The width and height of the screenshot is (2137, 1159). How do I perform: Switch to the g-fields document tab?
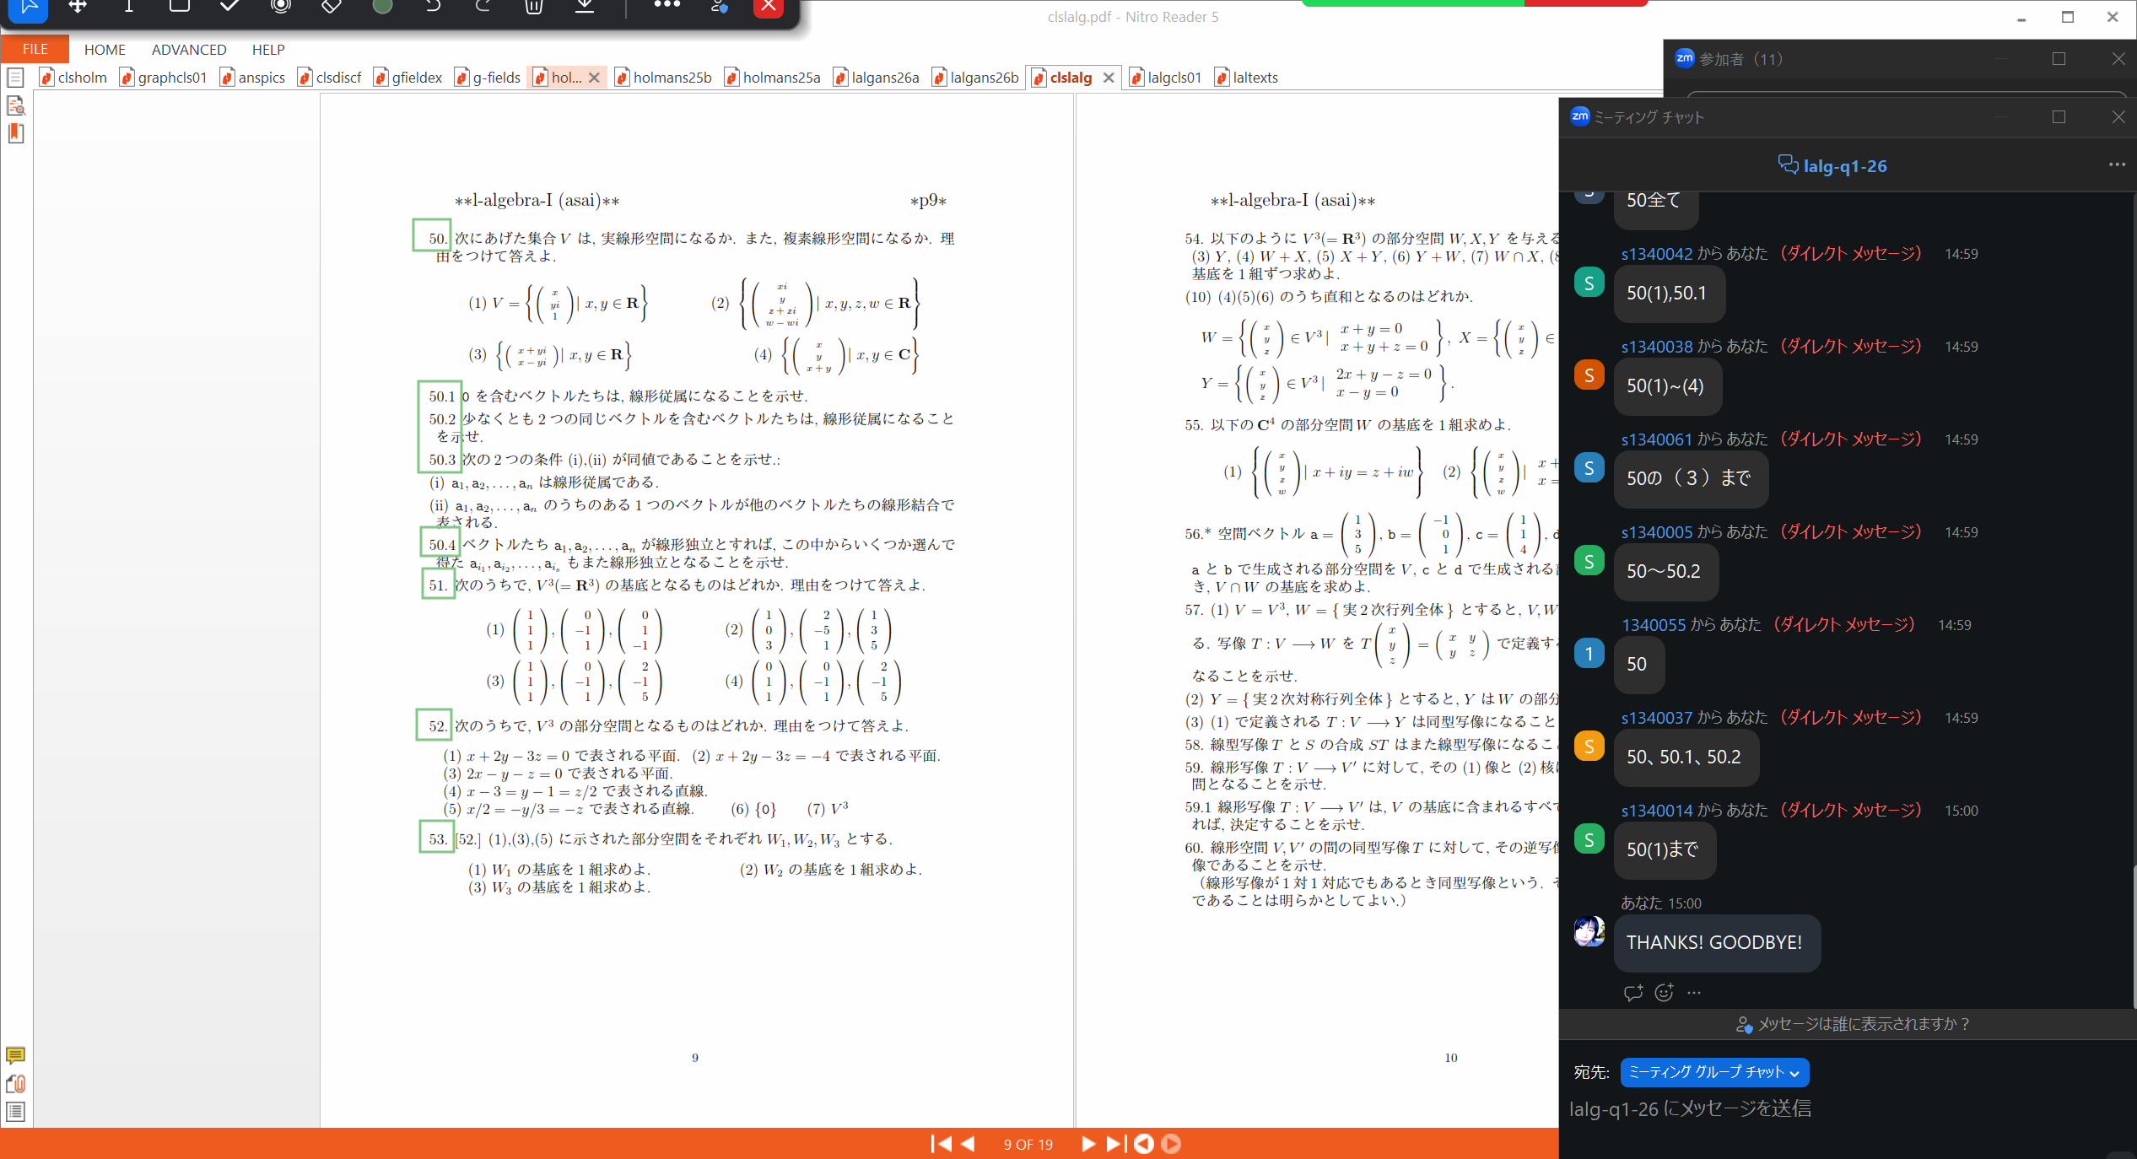point(488,78)
